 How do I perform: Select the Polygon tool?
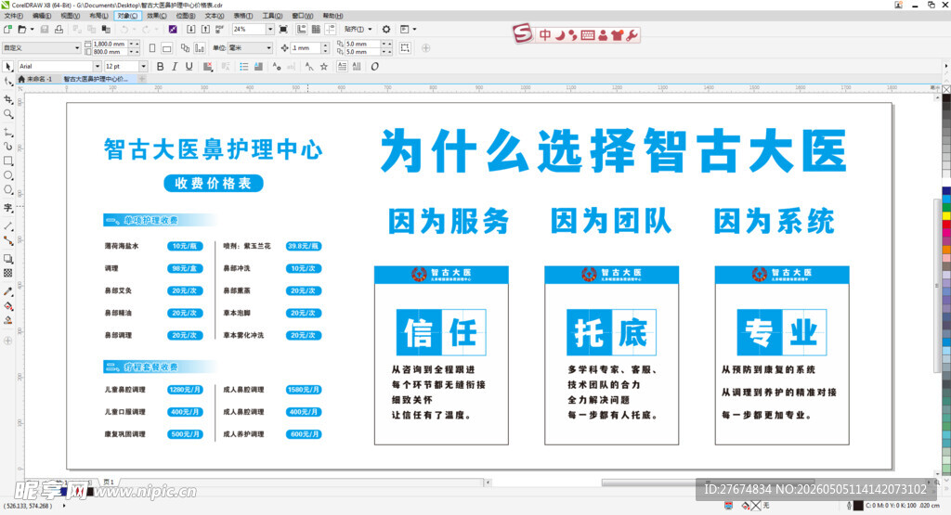click(7, 189)
